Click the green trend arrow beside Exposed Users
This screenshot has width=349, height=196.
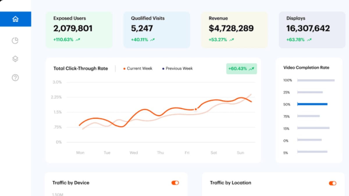(77, 40)
